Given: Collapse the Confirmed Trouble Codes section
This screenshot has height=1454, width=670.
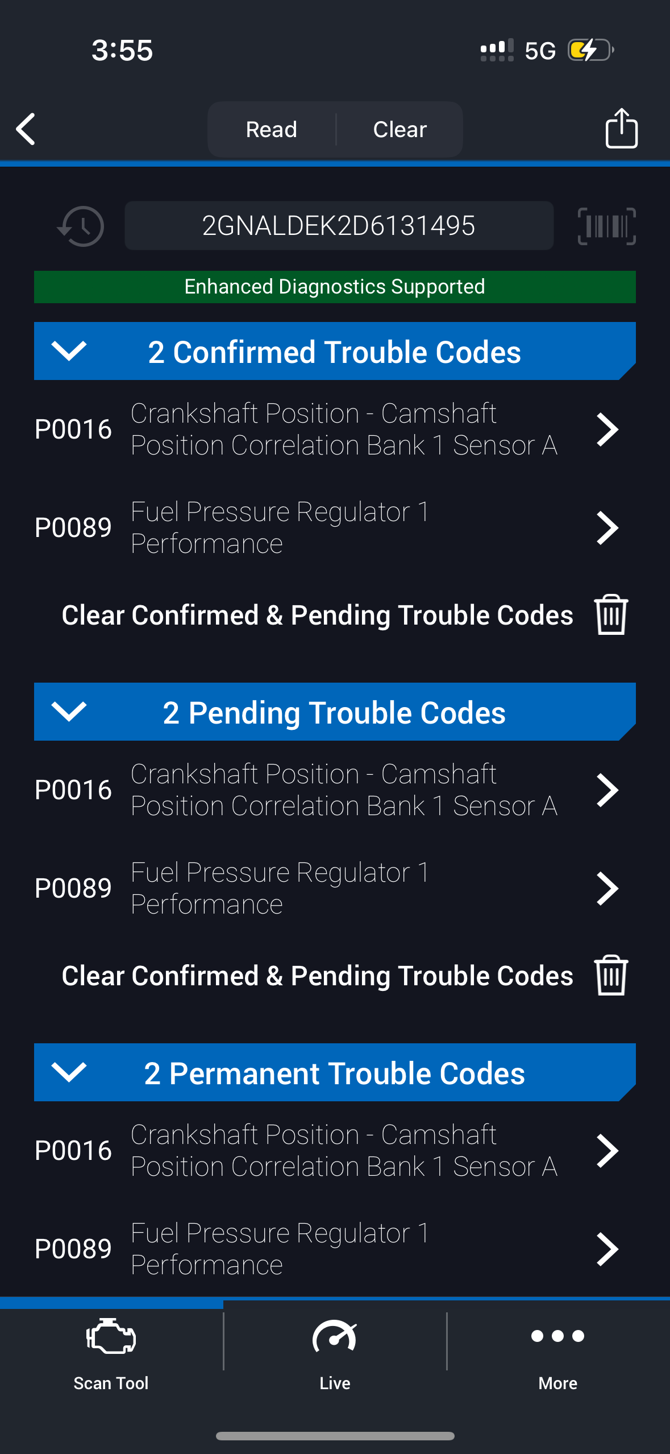Looking at the screenshot, I should pyautogui.click(x=69, y=351).
